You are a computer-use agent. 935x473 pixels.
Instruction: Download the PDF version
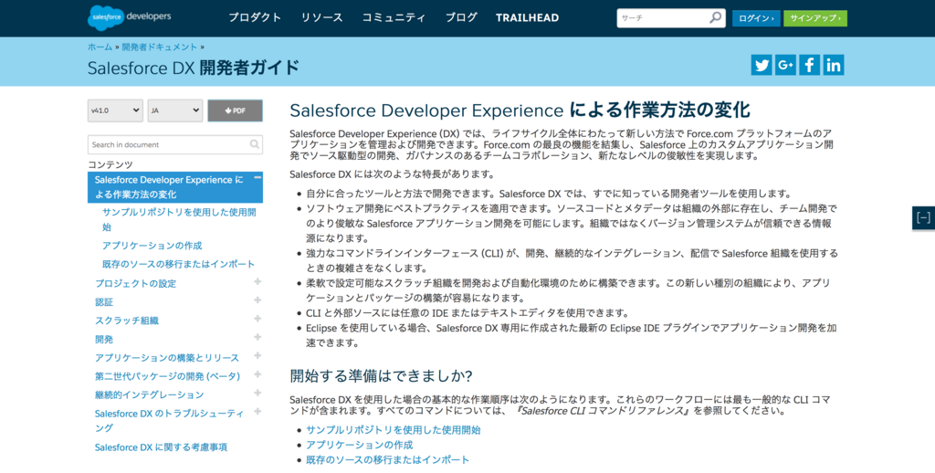point(235,110)
